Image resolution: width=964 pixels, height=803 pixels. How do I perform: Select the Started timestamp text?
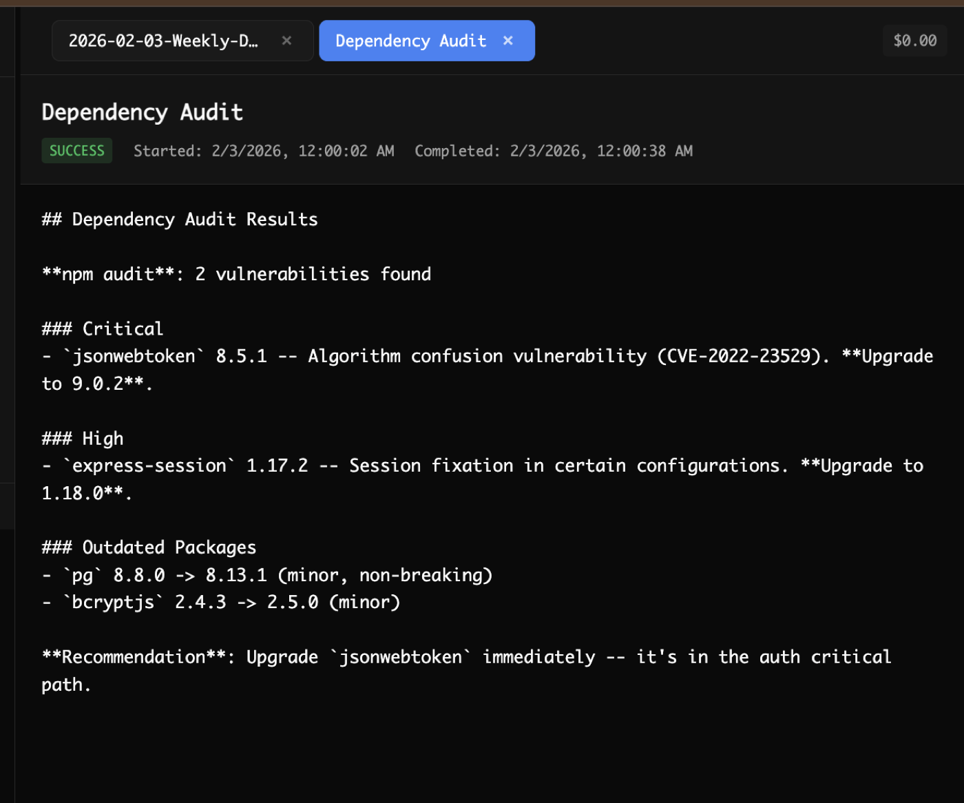pos(264,151)
